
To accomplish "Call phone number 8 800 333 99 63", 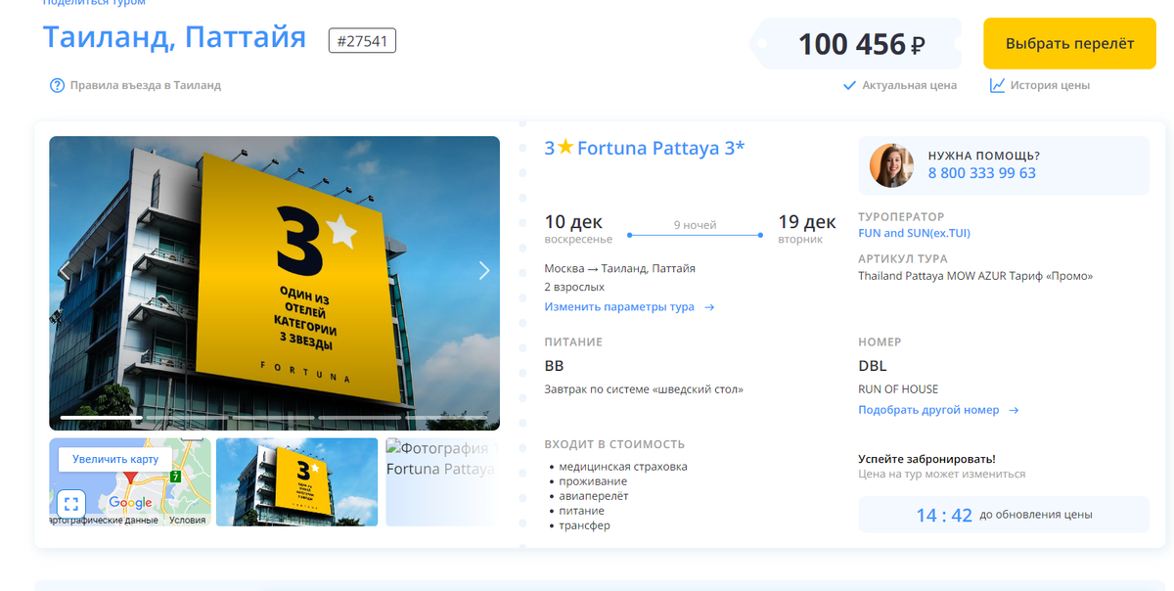I will click(981, 173).
